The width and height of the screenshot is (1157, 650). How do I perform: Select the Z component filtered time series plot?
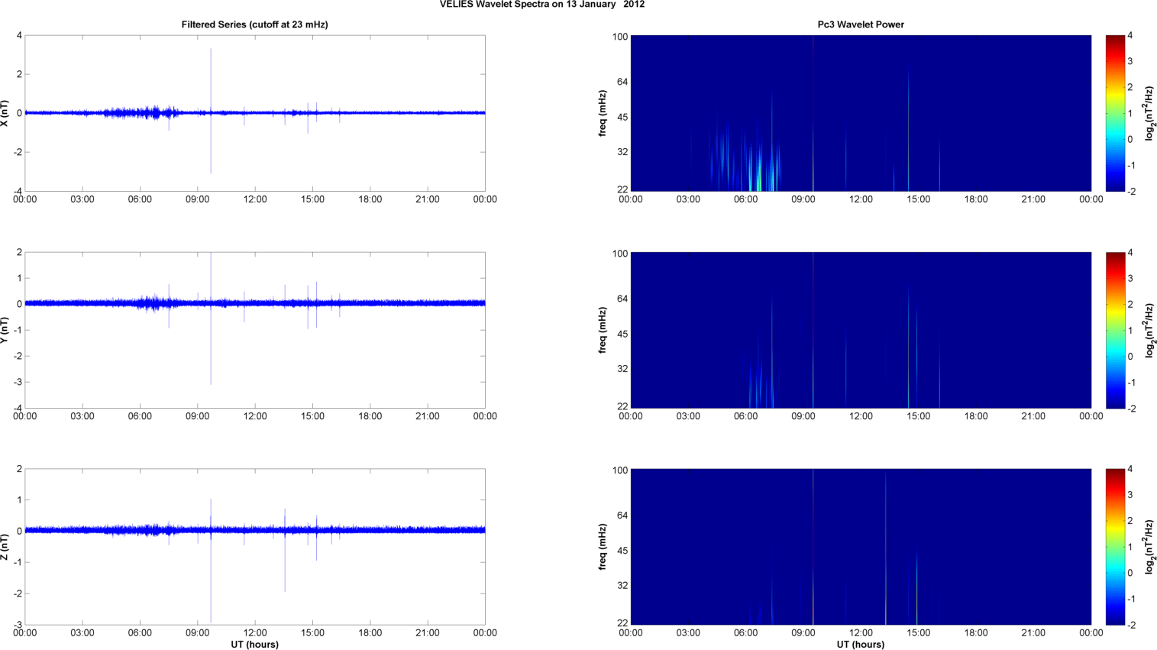pyautogui.click(x=255, y=547)
